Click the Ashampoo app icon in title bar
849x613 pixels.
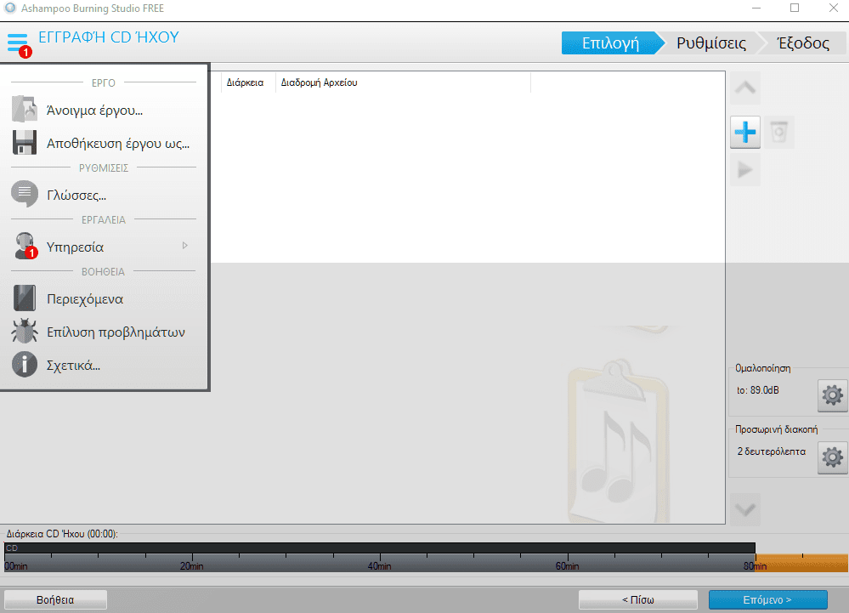point(9,9)
